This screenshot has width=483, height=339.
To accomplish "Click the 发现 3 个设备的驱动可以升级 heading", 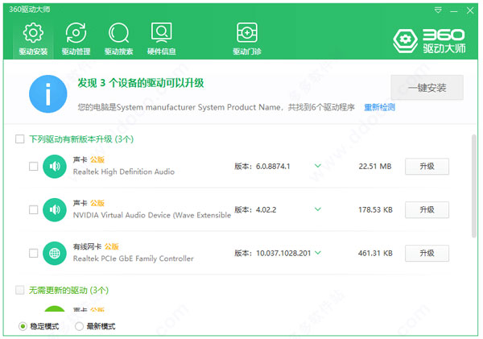I will [141, 83].
